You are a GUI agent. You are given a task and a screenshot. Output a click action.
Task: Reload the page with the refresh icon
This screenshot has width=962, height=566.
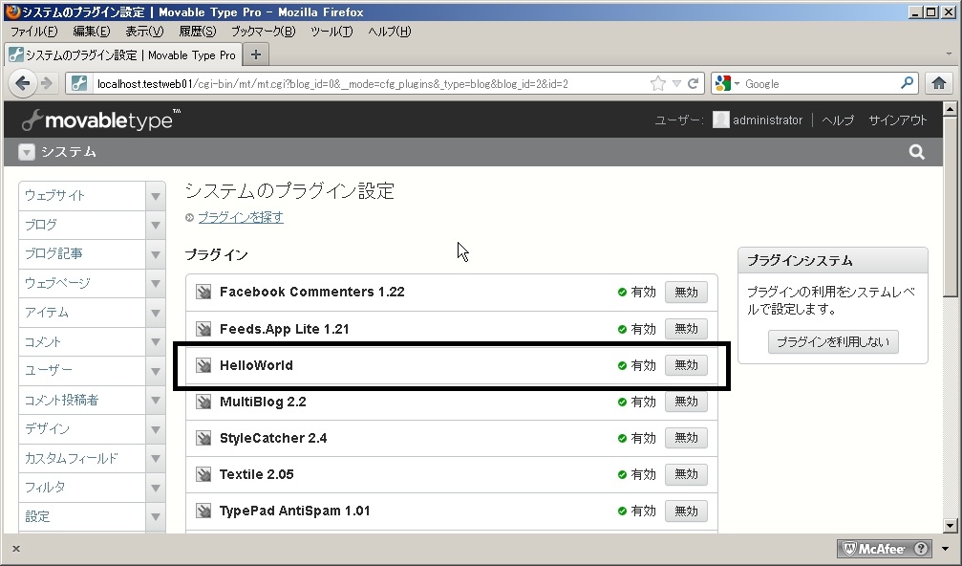coord(694,83)
